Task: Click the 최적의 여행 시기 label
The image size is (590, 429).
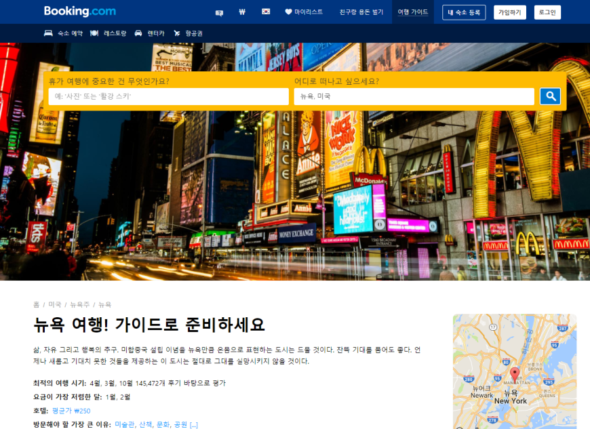Action: tap(60, 383)
